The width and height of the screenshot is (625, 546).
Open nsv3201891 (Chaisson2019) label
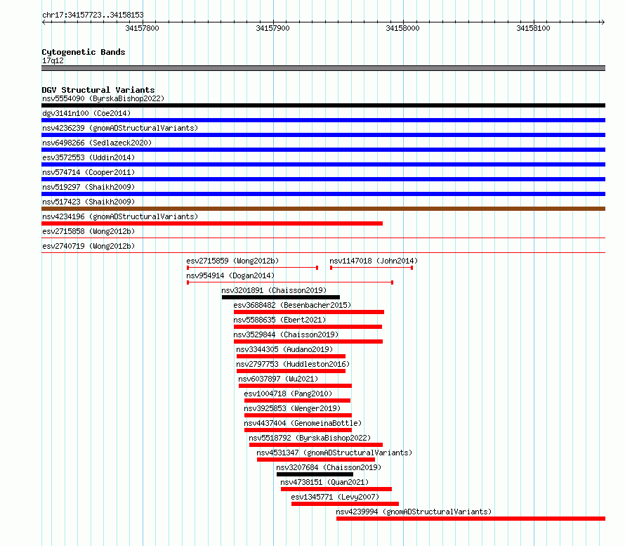coord(274,290)
